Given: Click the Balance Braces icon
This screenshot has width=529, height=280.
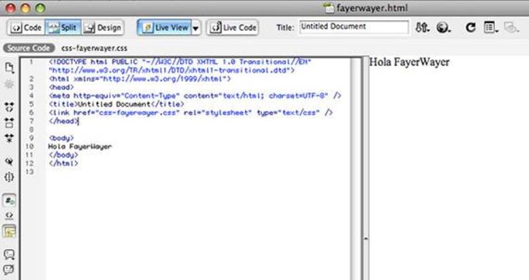Looking at the screenshot, I should tap(9, 177).
